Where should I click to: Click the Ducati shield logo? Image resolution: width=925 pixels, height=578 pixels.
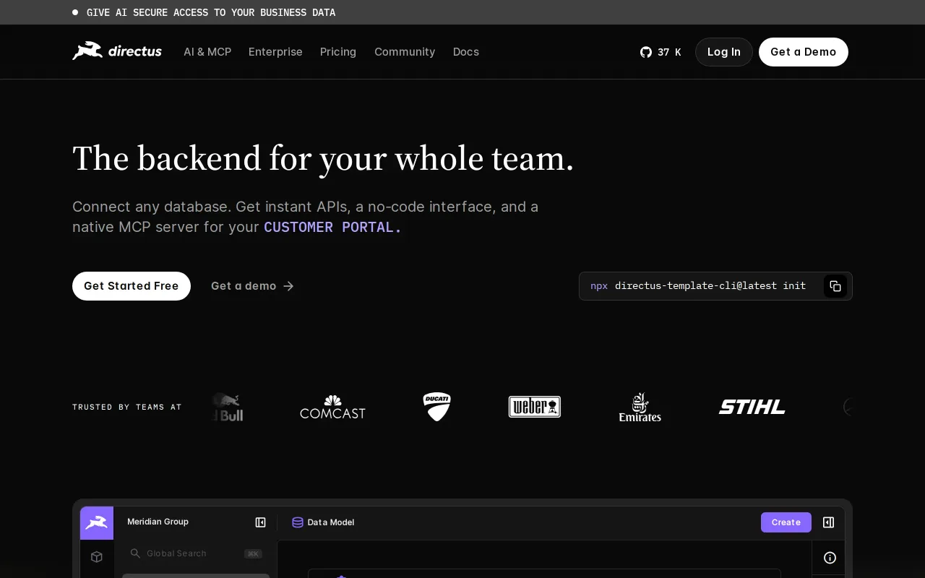[x=437, y=407]
